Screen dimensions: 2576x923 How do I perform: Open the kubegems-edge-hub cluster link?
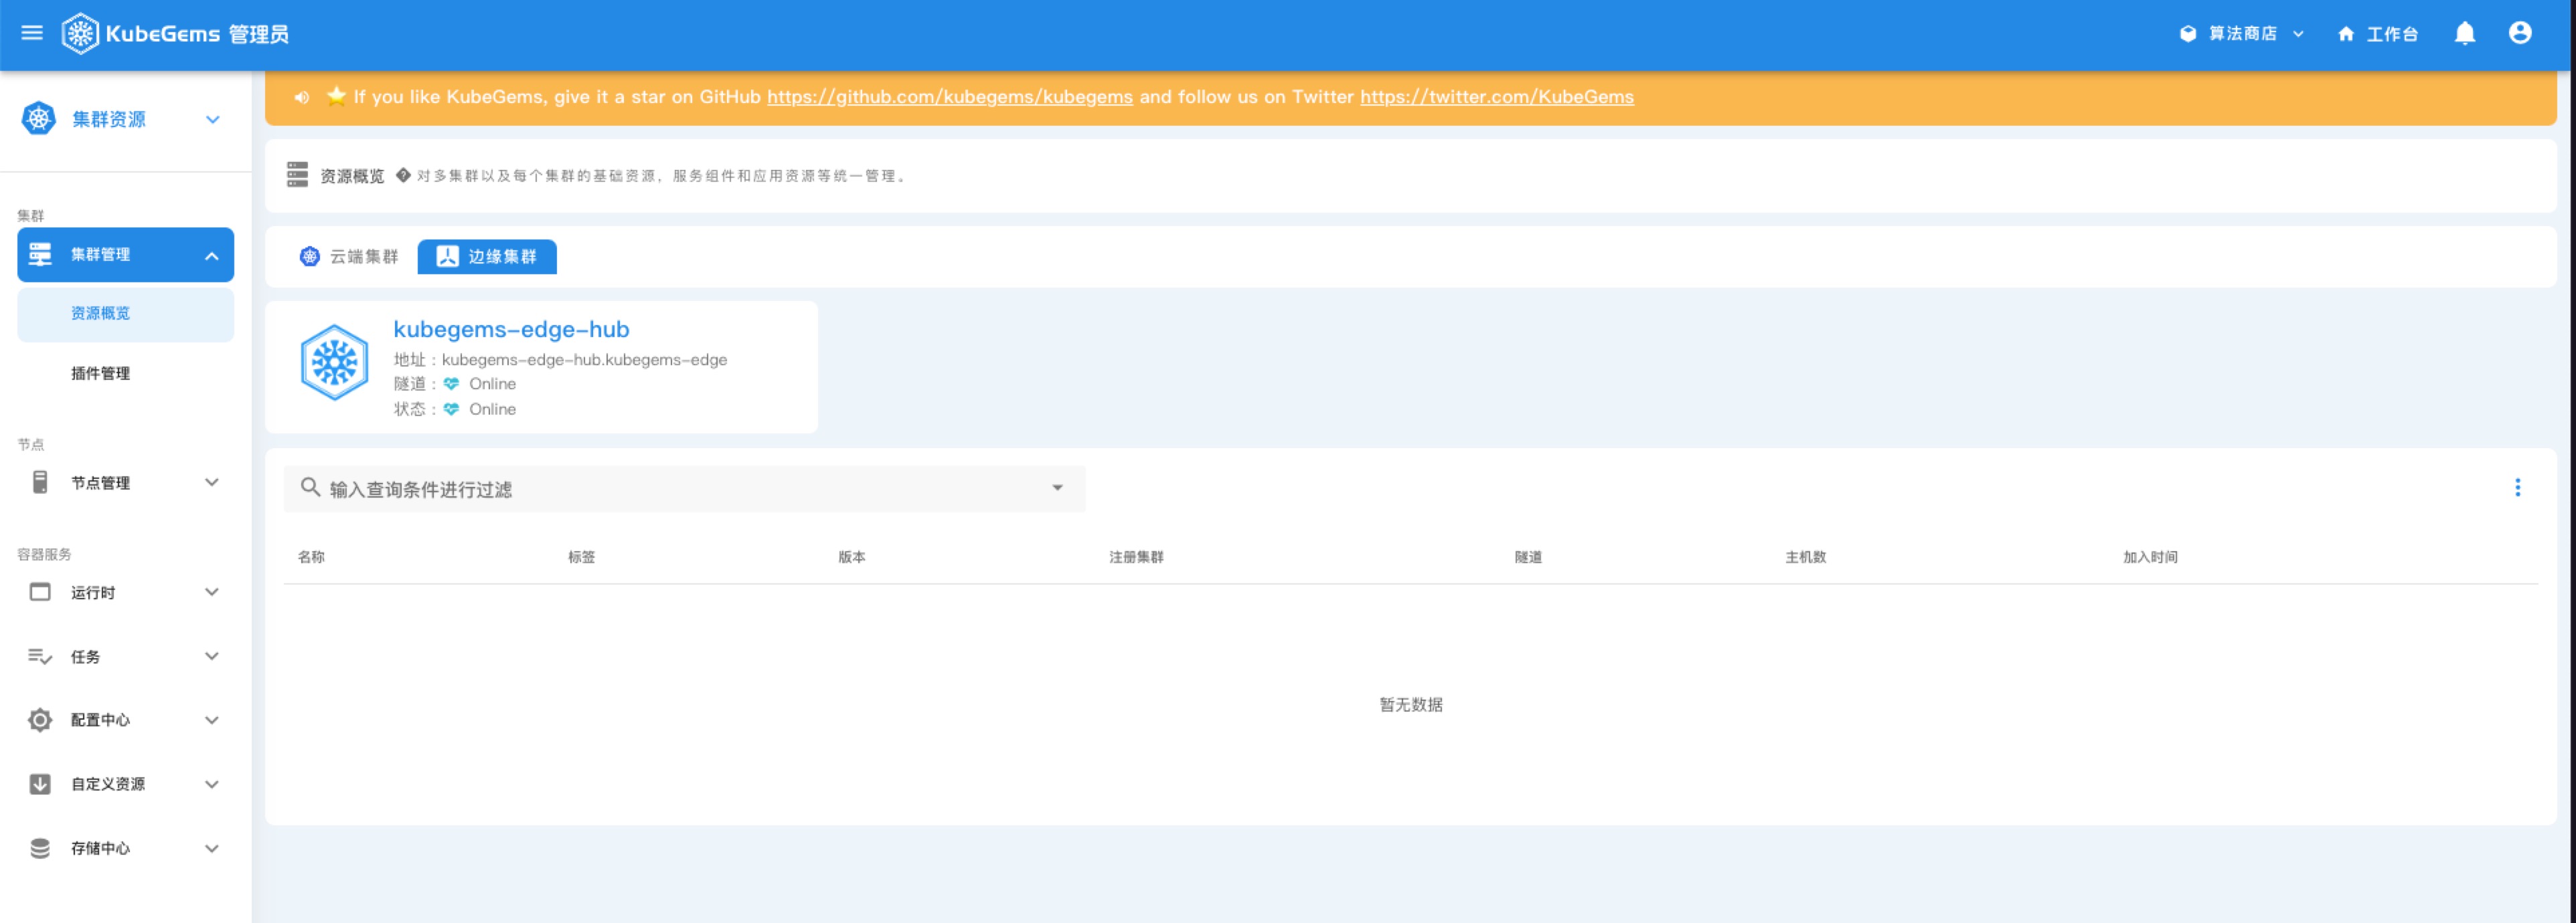click(511, 330)
